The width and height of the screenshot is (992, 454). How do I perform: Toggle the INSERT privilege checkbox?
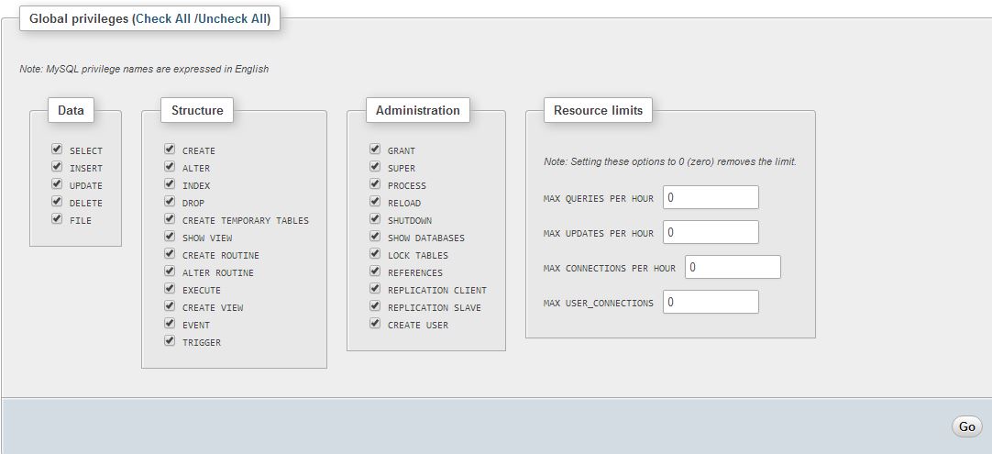[x=57, y=167]
